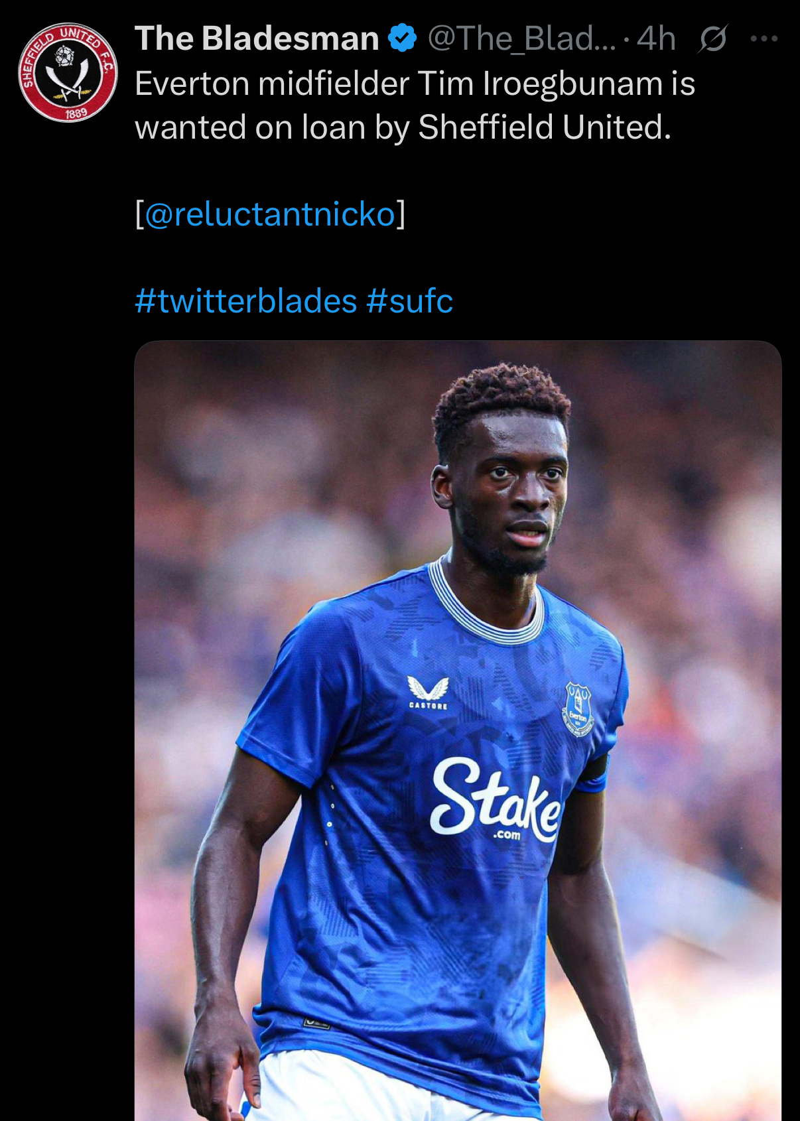Click the 1889 year on avatar crest
800x1121 pixels.
point(76,113)
